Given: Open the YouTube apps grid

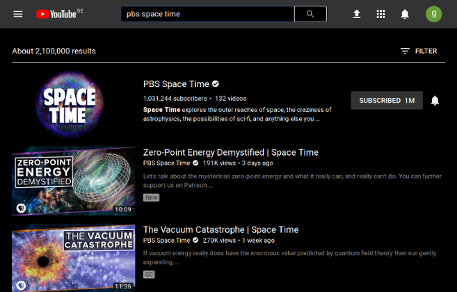Looking at the screenshot, I should point(380,14).
